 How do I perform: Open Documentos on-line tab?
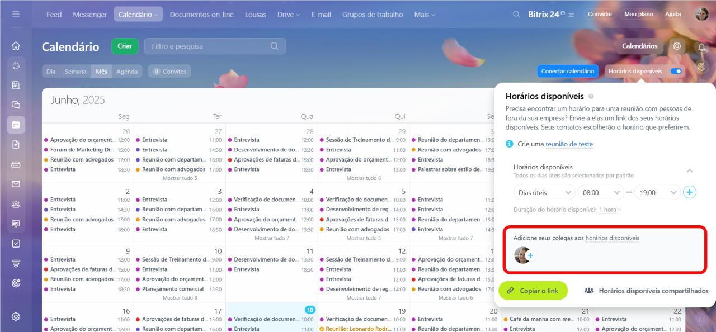(x=202, y=15)
